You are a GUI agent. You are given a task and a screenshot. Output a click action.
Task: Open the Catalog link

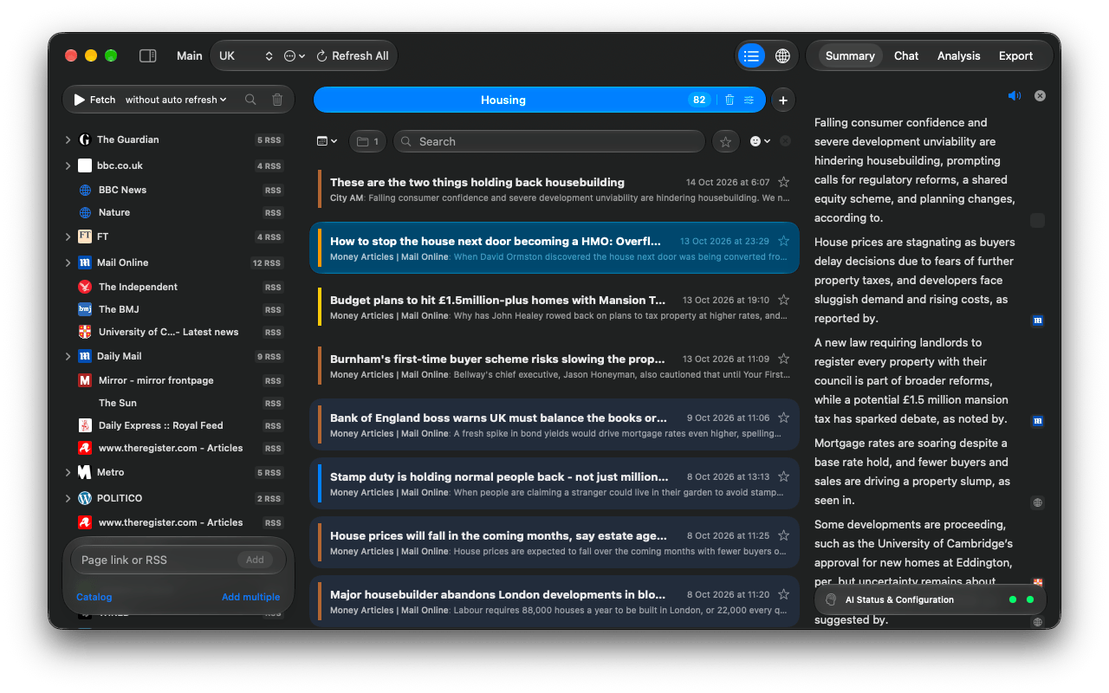(94, 597)
